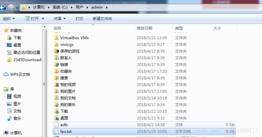Click admin in the address bar
The image size is (262, 137).
[97, 7]
